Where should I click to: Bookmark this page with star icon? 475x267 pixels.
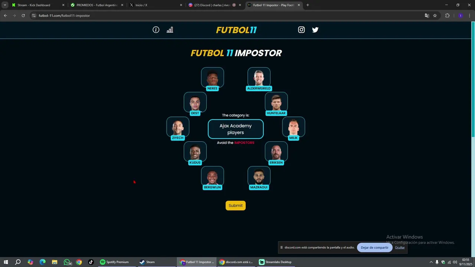(x=435, y=16)
